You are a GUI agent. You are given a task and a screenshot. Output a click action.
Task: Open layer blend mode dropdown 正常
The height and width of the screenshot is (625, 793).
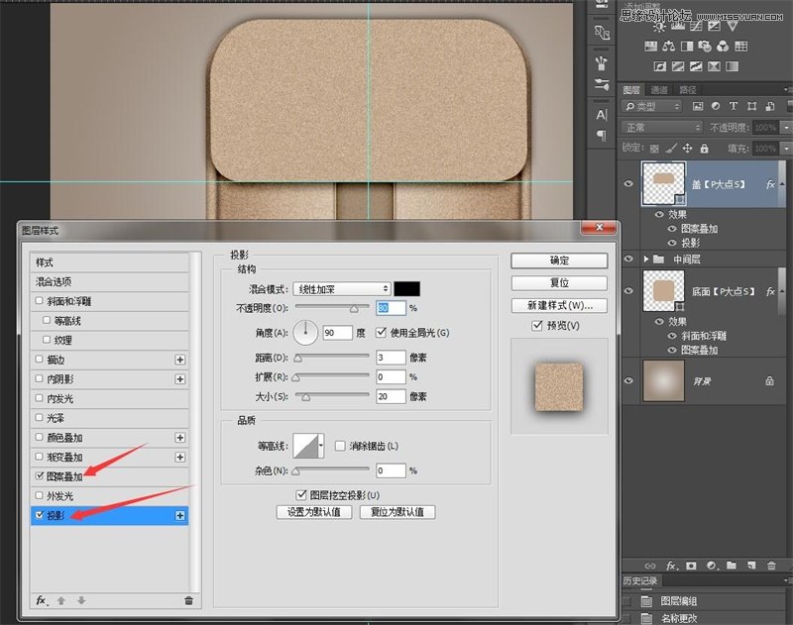click(661, 128)
